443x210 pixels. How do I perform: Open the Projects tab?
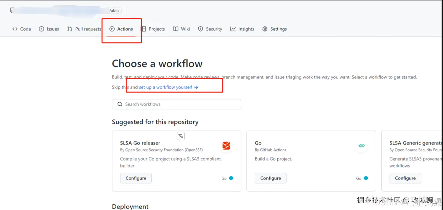[x=153, y=29]
